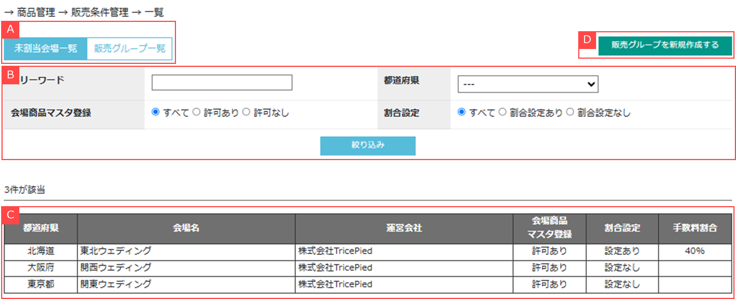Open the 販売グループ一覧 tab
This screenshot has width=736, height=299.
129,49
